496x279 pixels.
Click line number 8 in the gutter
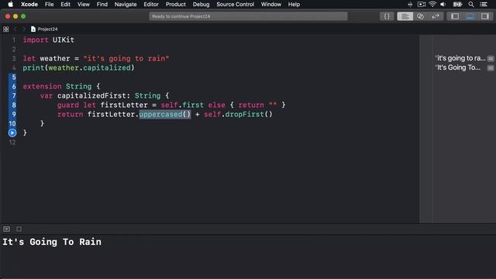click(x=14, y=105)
